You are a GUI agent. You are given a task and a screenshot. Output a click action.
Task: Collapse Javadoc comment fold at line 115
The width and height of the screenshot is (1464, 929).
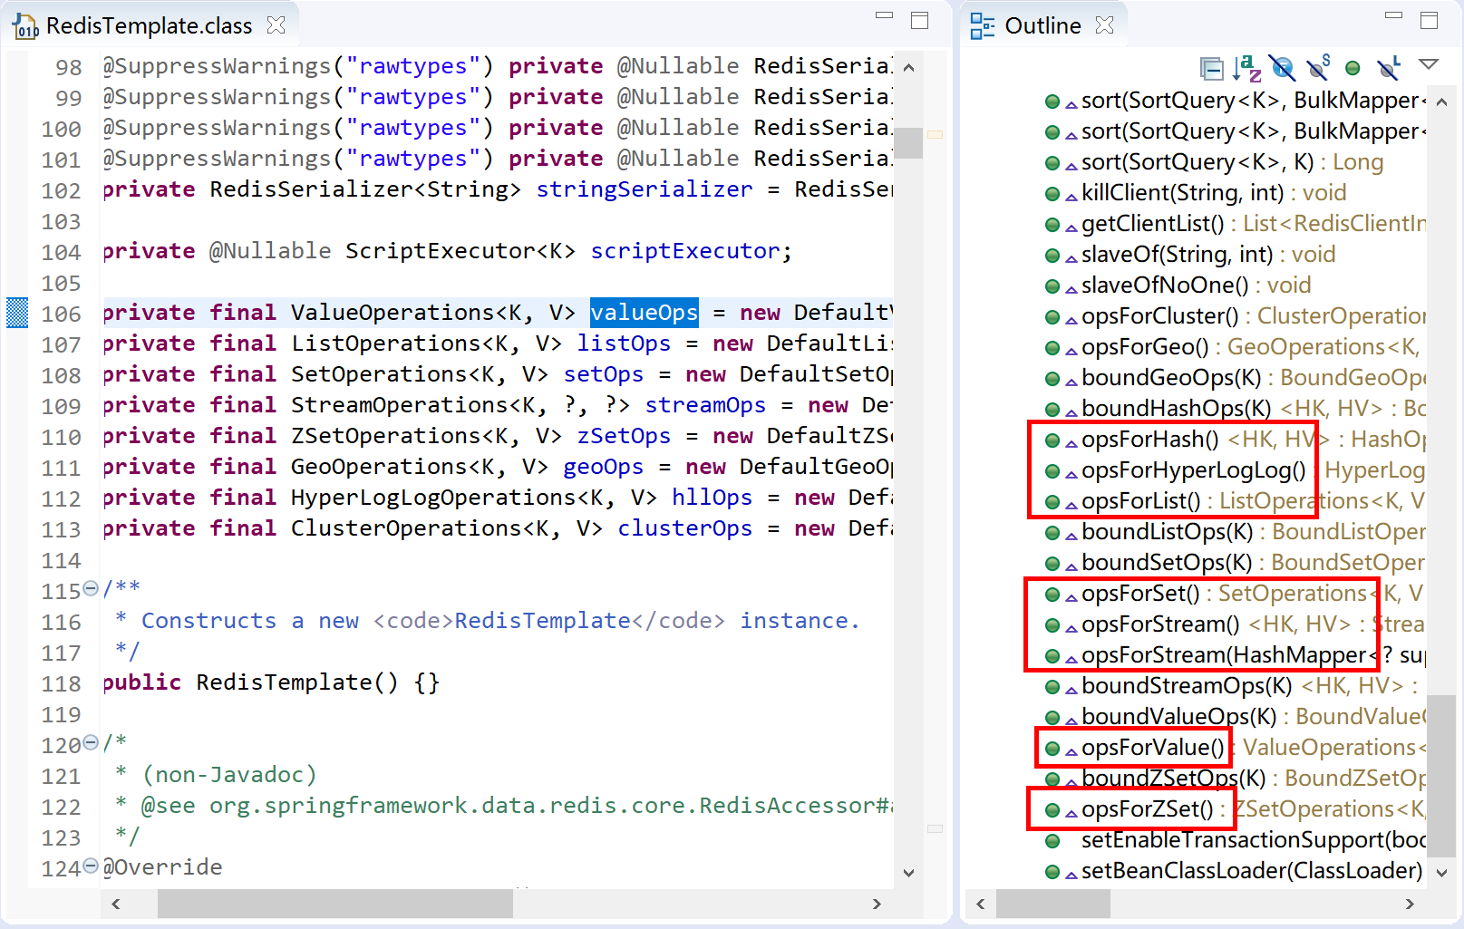click(91, 589)
